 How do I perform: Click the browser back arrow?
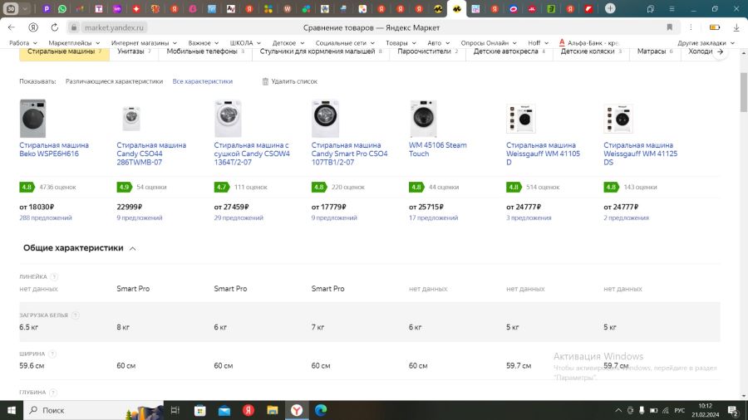click(x=12, y=27)
